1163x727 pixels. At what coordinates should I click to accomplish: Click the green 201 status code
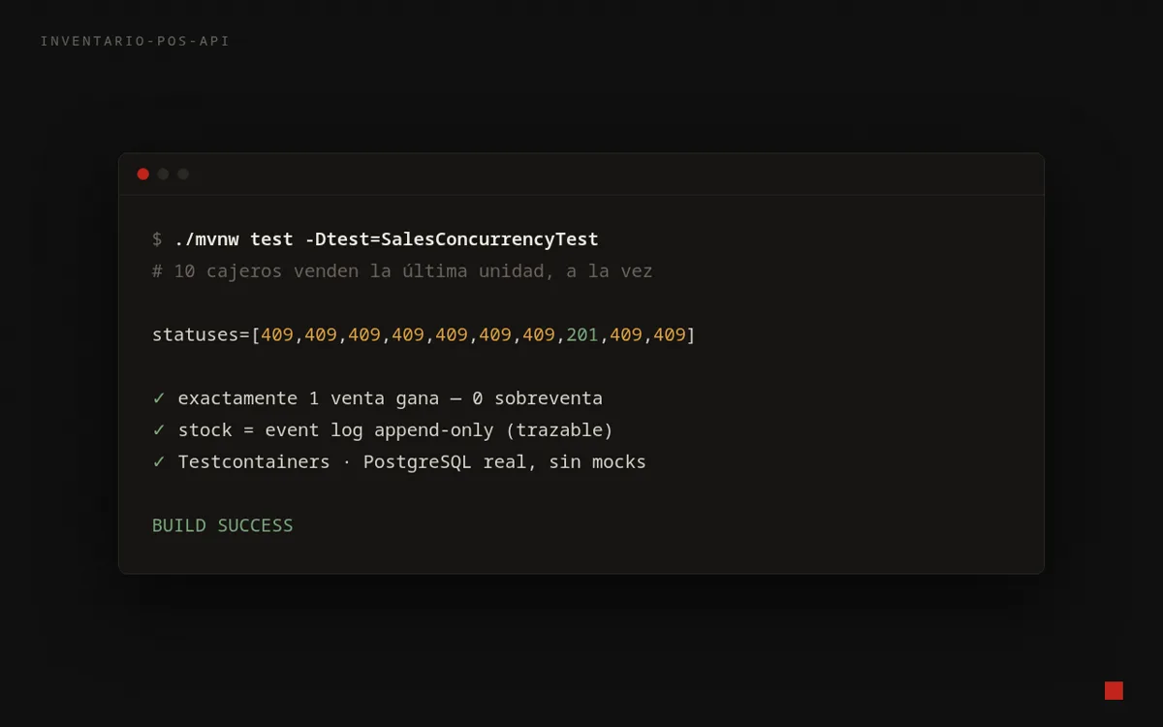tap(582, 335)
